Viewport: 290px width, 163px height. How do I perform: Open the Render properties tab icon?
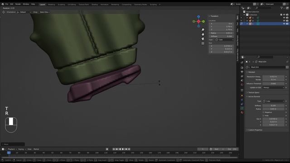click(242, 67)
